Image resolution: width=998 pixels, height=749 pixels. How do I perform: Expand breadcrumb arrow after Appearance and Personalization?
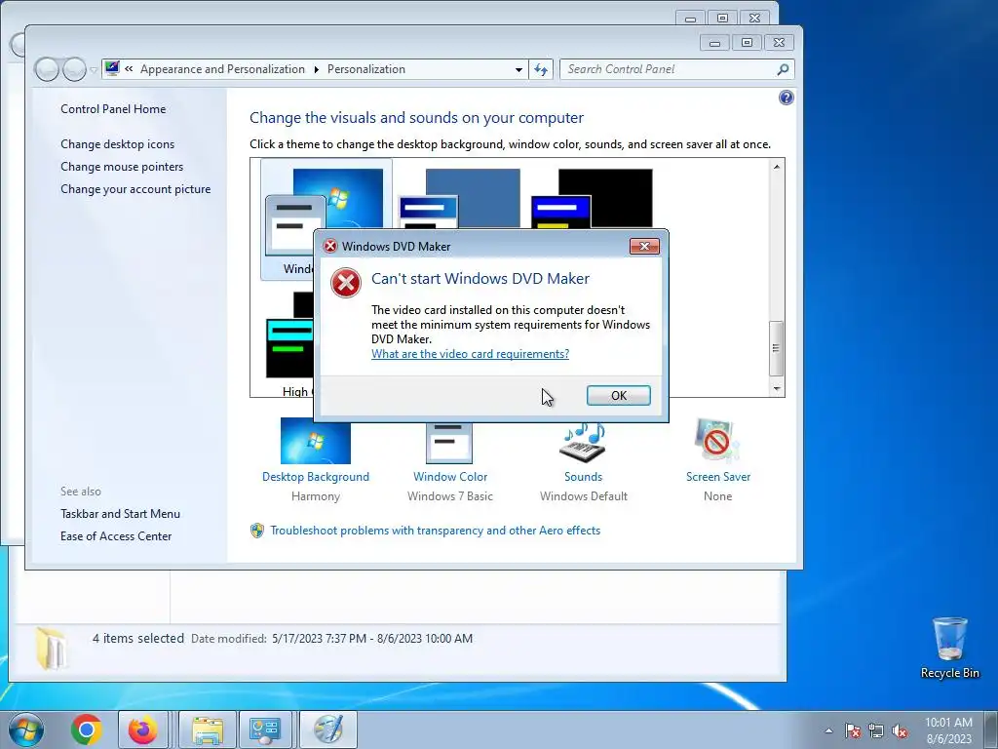317,69
